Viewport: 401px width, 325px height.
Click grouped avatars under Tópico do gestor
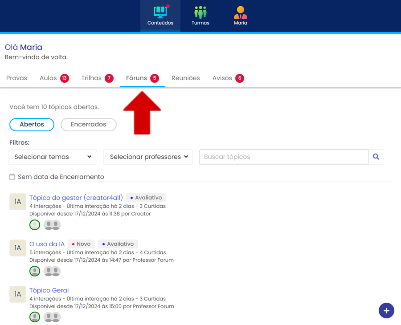52,225
